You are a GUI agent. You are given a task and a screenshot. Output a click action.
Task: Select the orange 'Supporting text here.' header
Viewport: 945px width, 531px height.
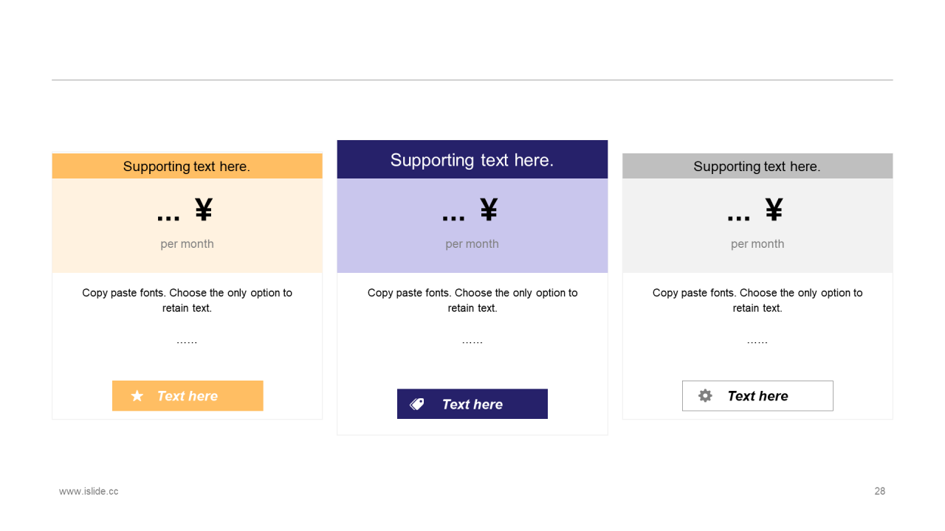pos(188,166)
